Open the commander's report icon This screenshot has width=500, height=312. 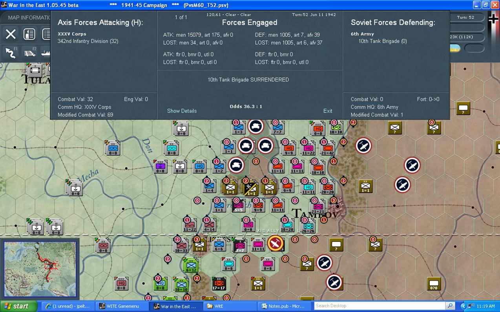pyautogui.click(x=29, y=34)
